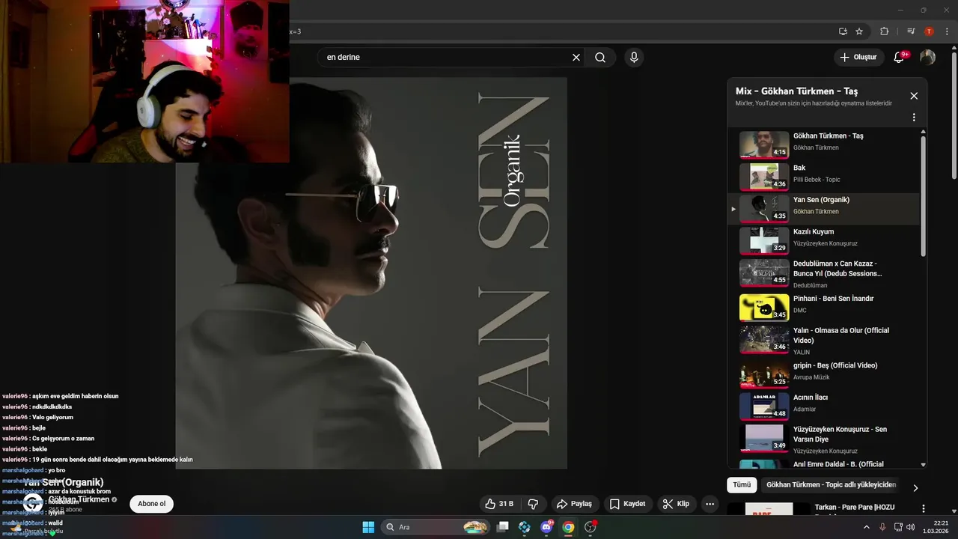The width and height of the screenshot is (958, 539).
Task: Open Chrome profile T avatar
Action: pos(929,31)
